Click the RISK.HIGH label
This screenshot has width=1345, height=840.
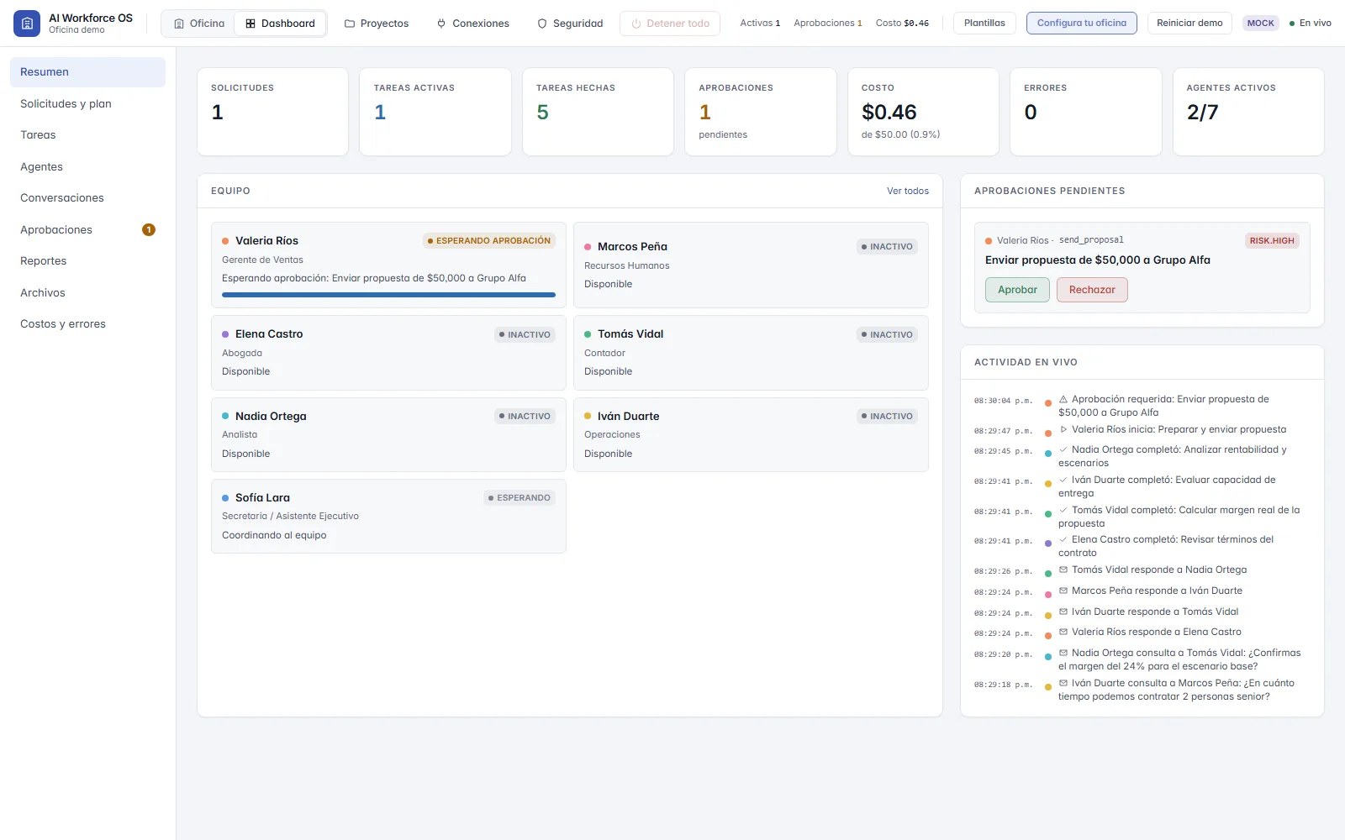click(1272, 240)
